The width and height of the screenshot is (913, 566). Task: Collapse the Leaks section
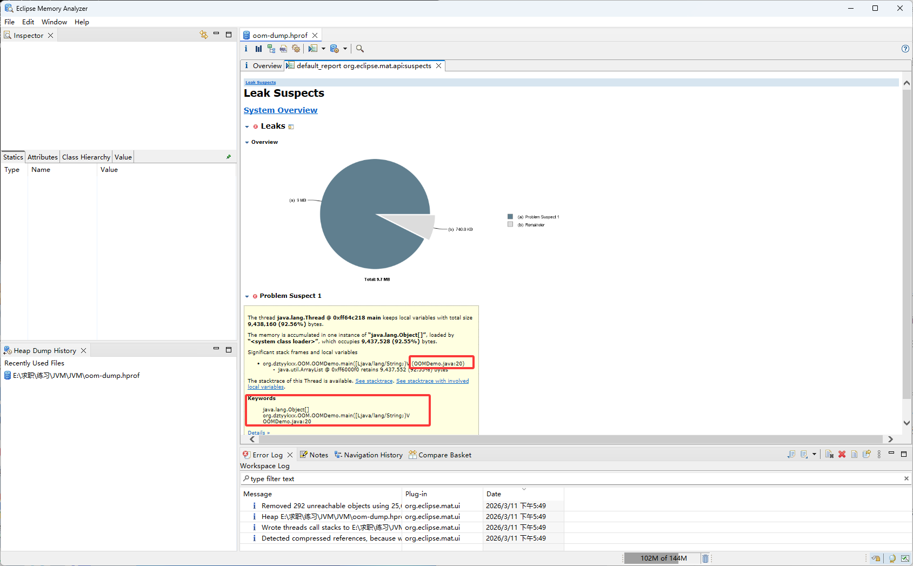coord(247,126)
